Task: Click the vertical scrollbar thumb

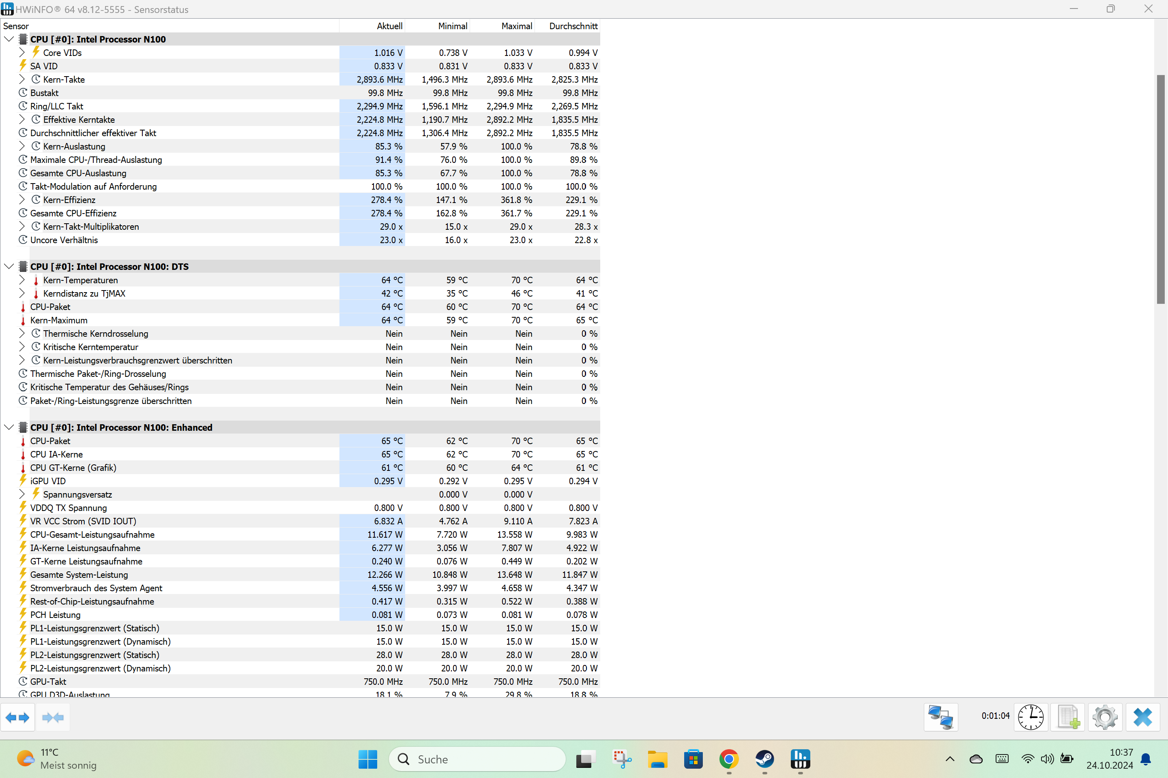Action: click(1160, 189)
